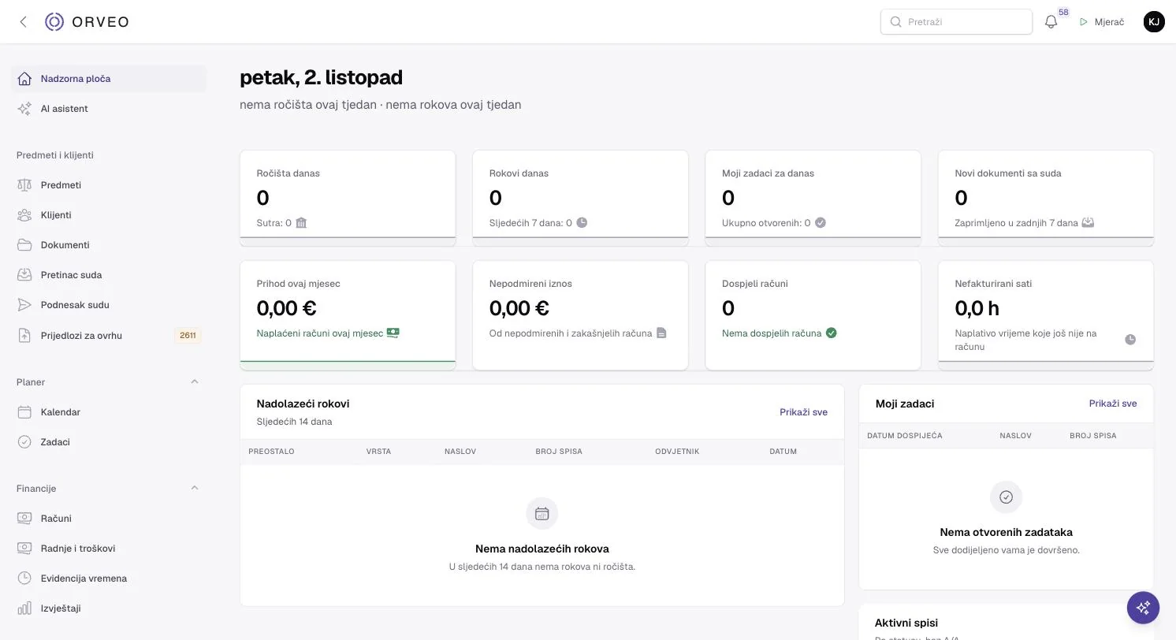Focus the Pretraži search field
Viewport: 1176px width, 640px height.
pyautogui.click(x=956, y=22)
